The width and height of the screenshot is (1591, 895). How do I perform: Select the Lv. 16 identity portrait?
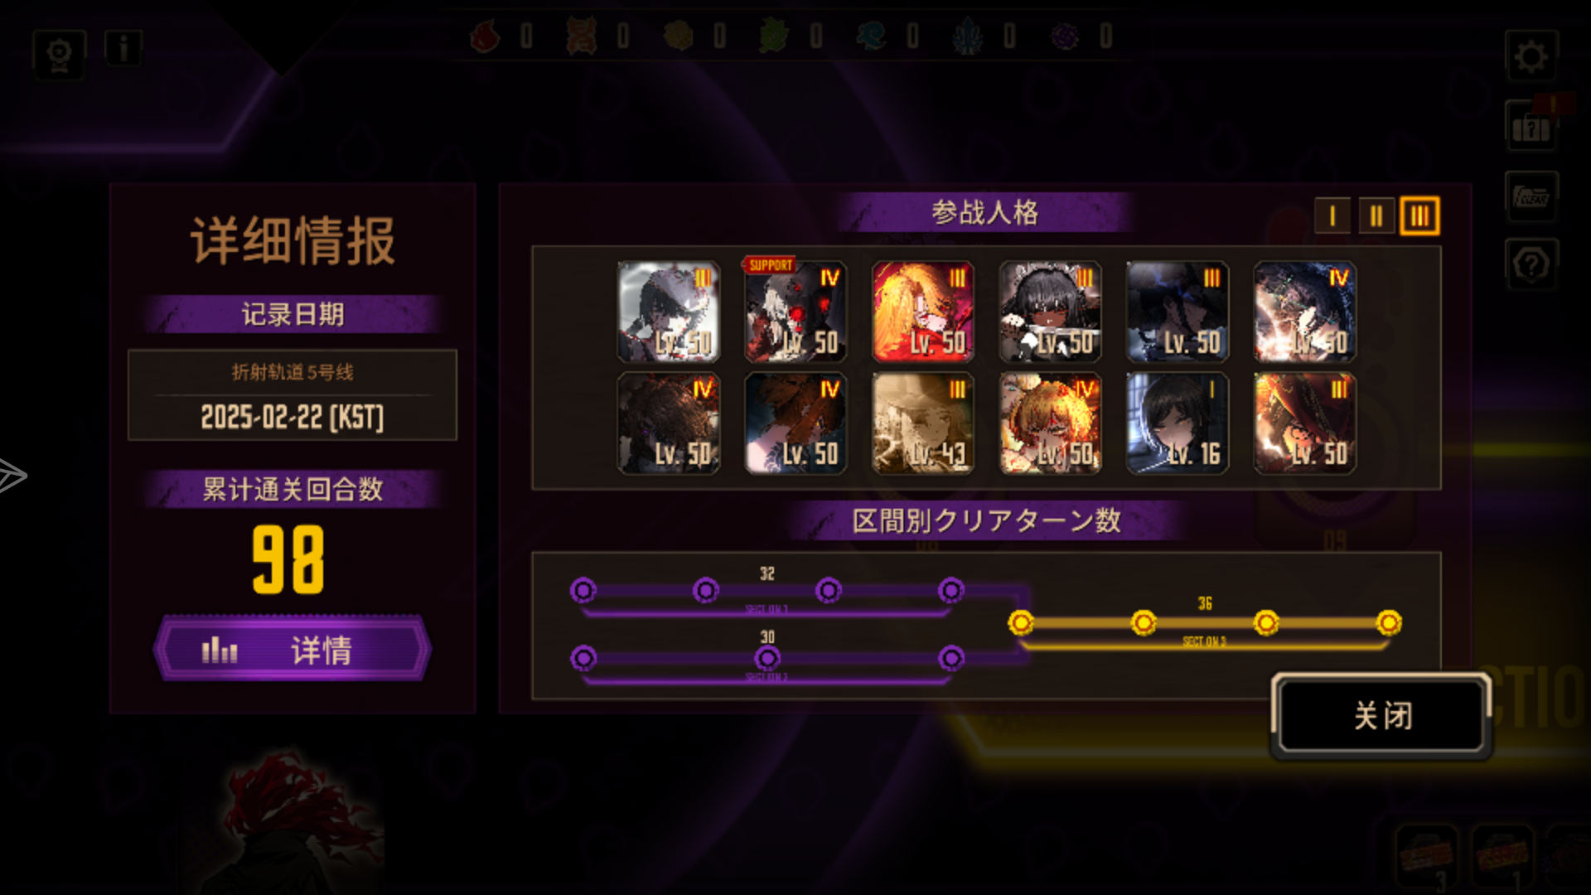(1177, 423)
